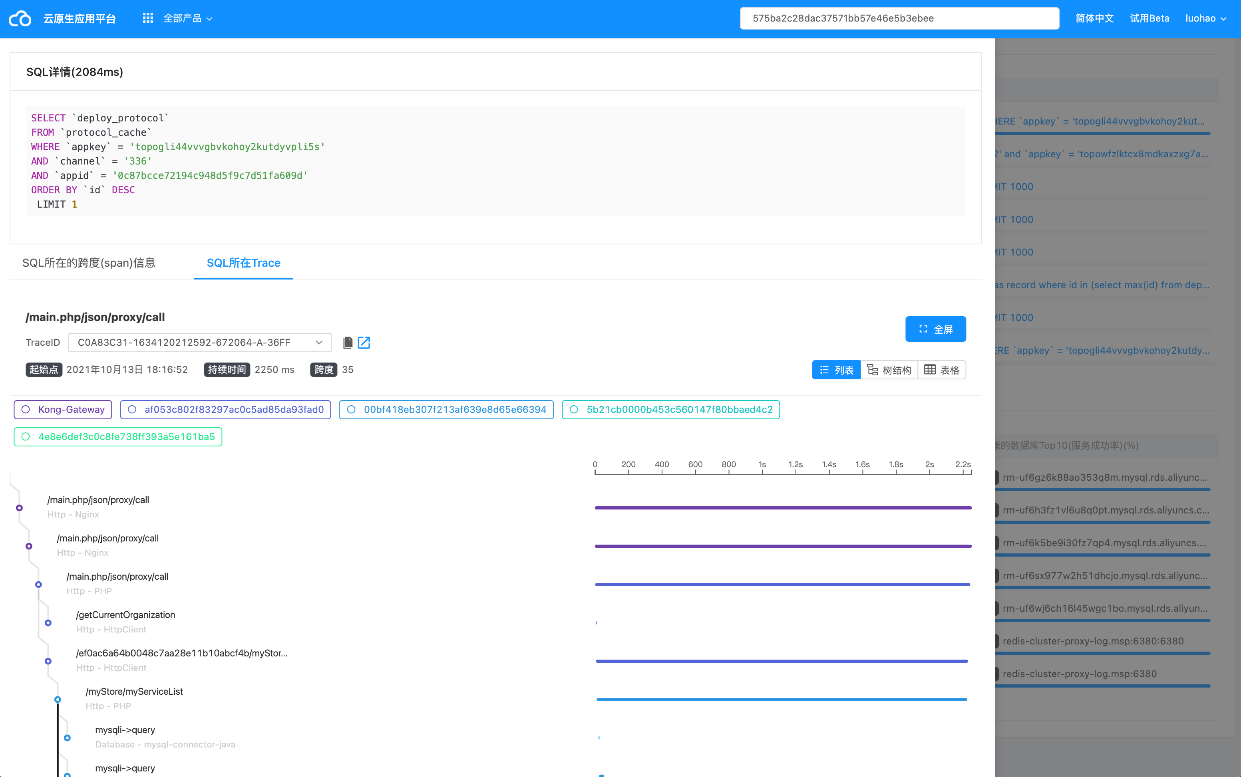
Task: Switch to tree structure view (树结构)
Action: (x=889, y=370)
